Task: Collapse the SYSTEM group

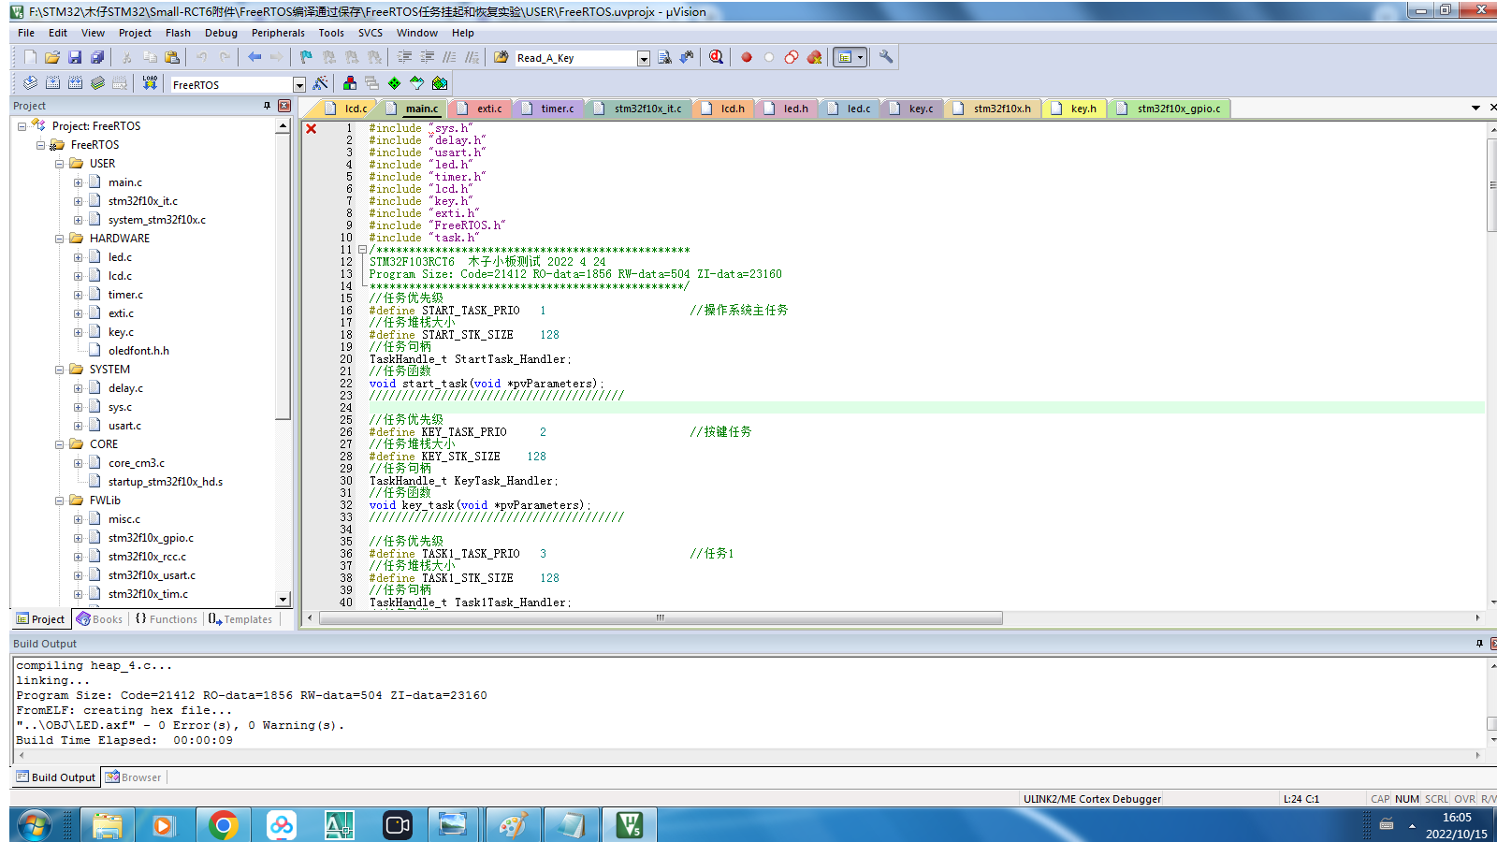Action: click(60, 370)
